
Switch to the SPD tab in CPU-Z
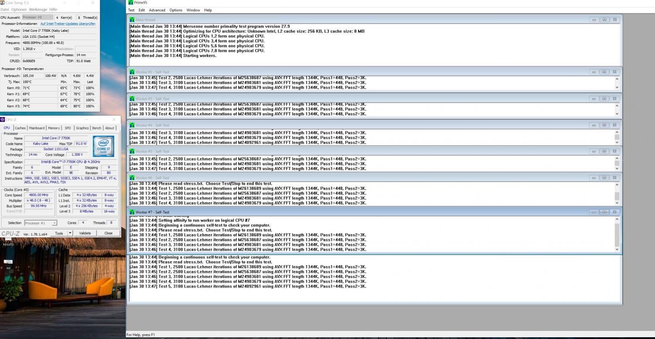click(68, 128)
